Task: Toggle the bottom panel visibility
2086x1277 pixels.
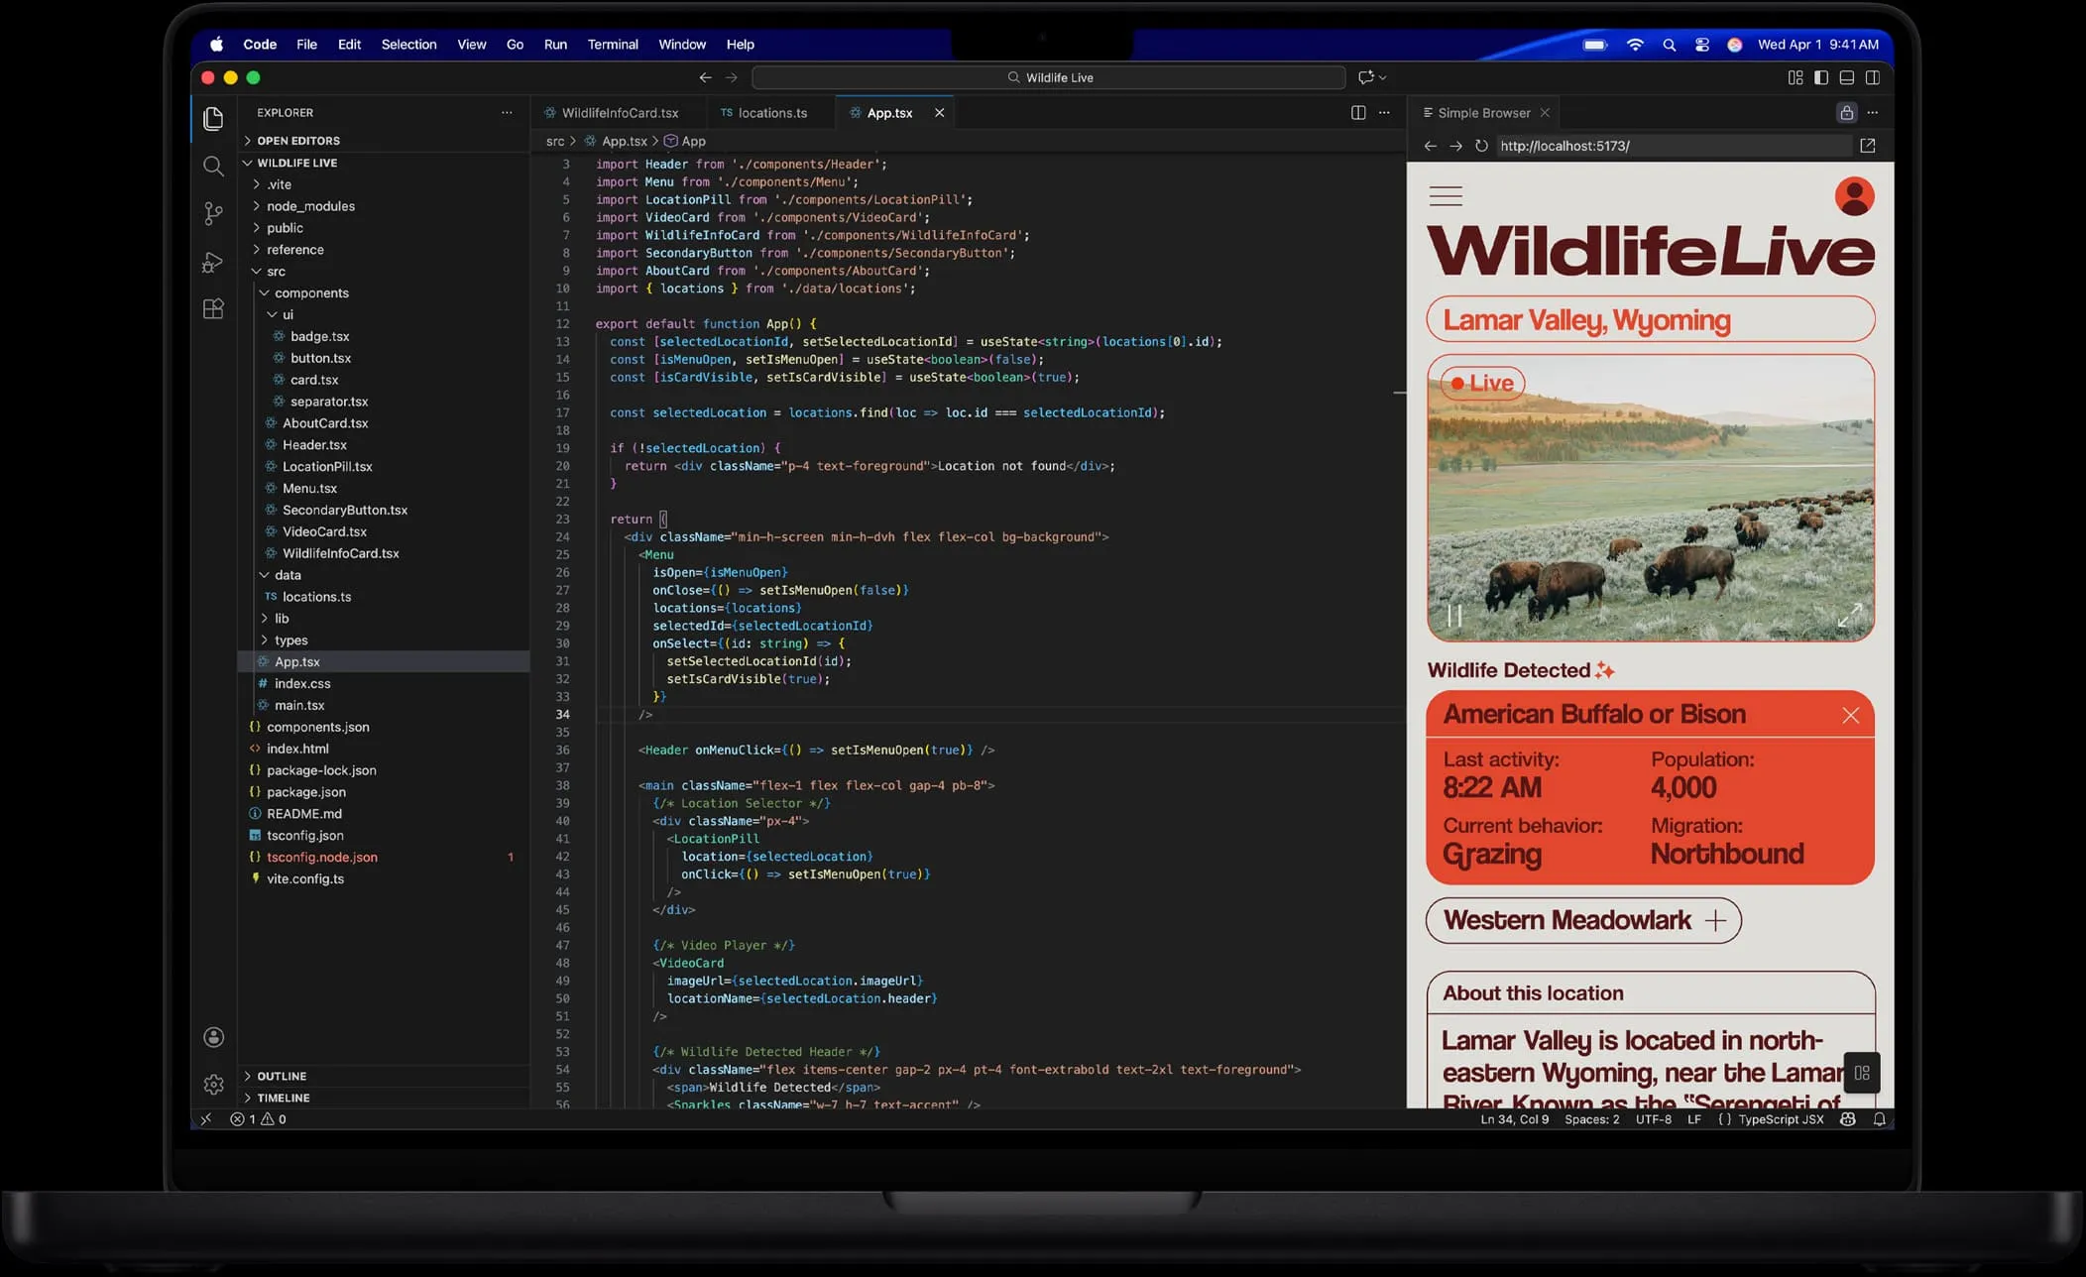Action: 1845,77
